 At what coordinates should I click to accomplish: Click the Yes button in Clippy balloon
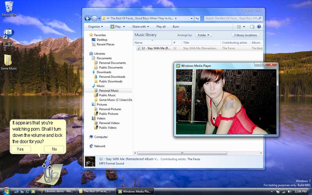[x=20, y=149]
